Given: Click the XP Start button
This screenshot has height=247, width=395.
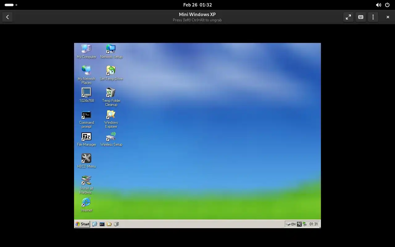Looking at the screenshot, I should (82, 224).
